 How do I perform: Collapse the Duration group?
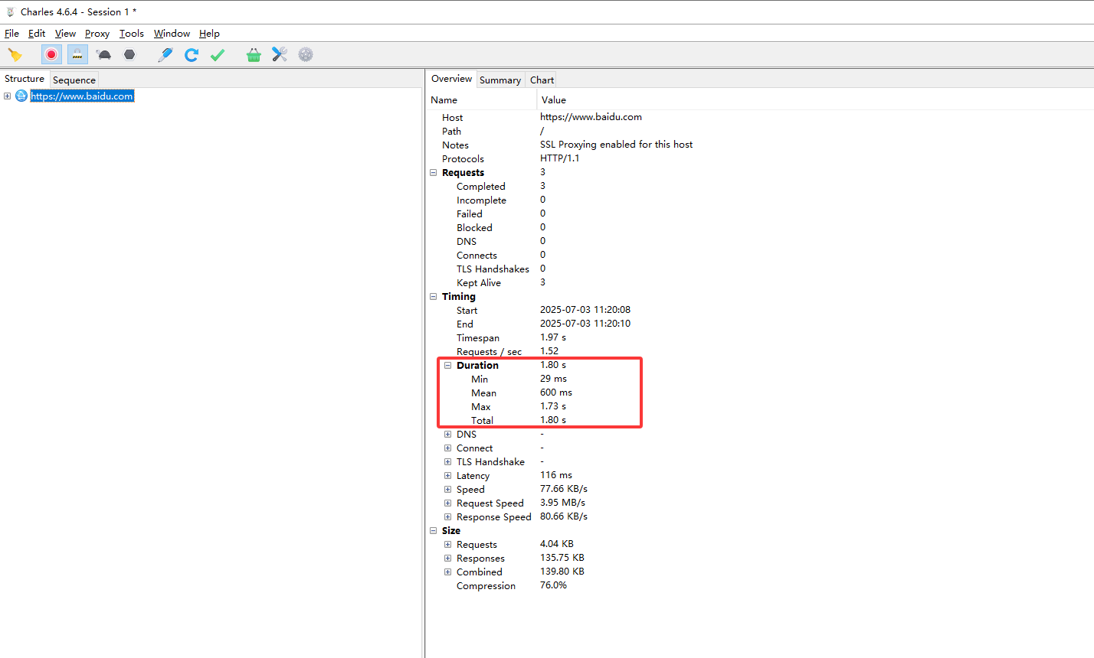[448, 366]
